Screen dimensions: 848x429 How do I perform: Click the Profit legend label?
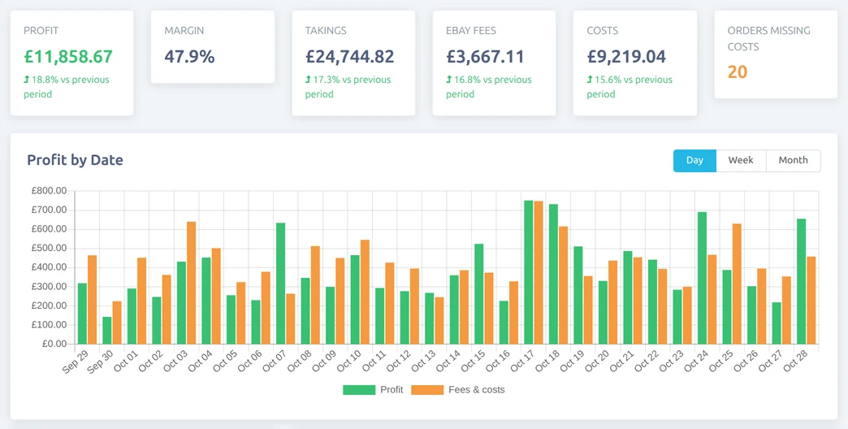pyautogui.click(x=392, y=389)
